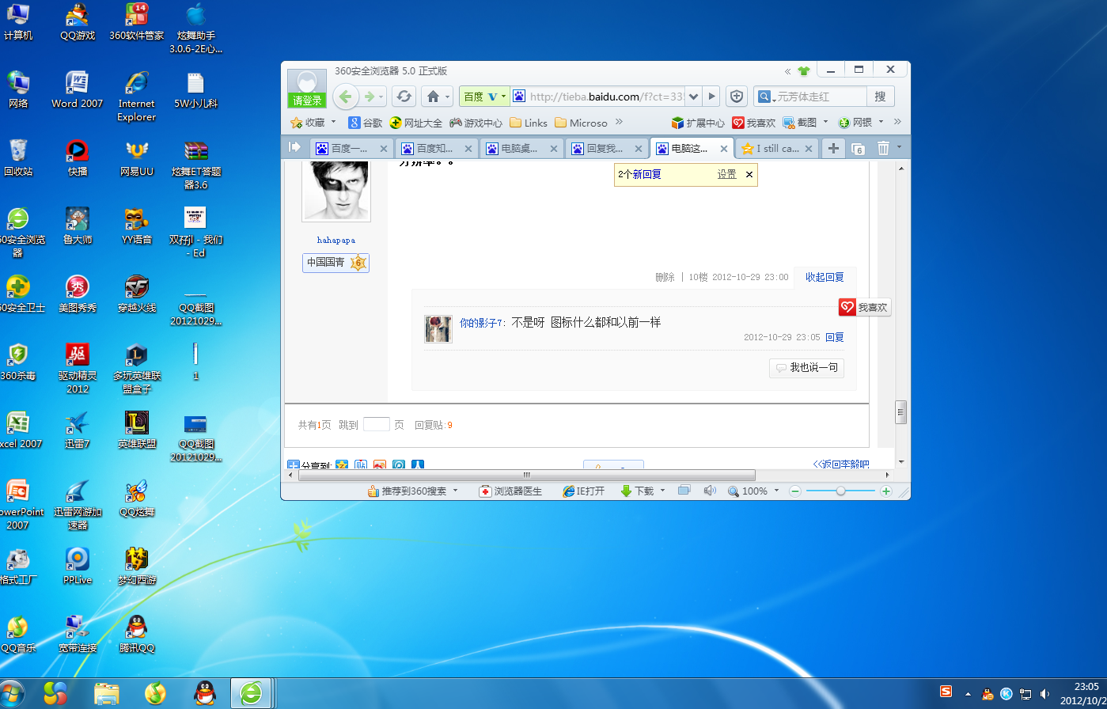Screen dimensions: 1107x709
Task: Click the search box with 元芳体走红
Action: coord(820,97)
